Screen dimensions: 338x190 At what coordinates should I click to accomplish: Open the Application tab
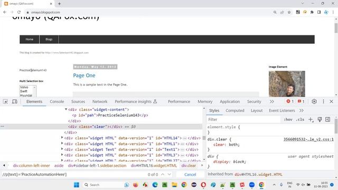(x=230, y=101)
